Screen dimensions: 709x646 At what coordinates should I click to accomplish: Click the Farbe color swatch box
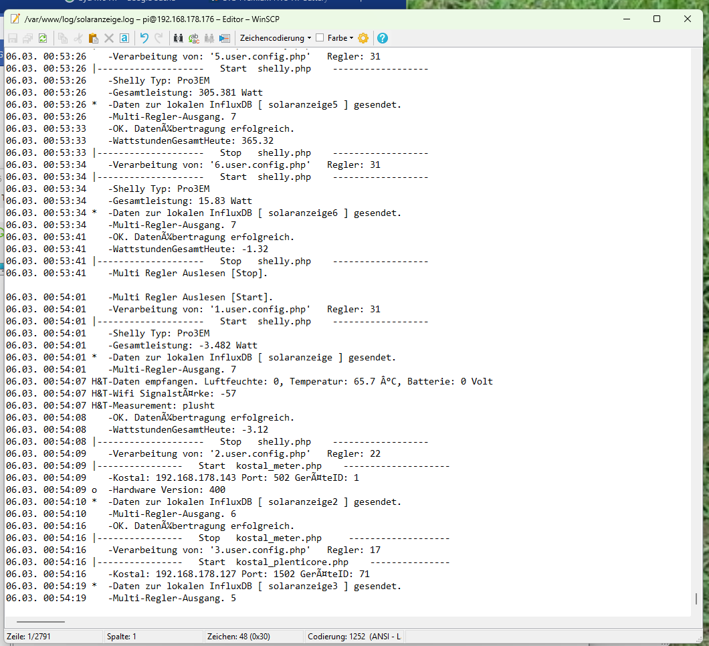click(320, 39)
